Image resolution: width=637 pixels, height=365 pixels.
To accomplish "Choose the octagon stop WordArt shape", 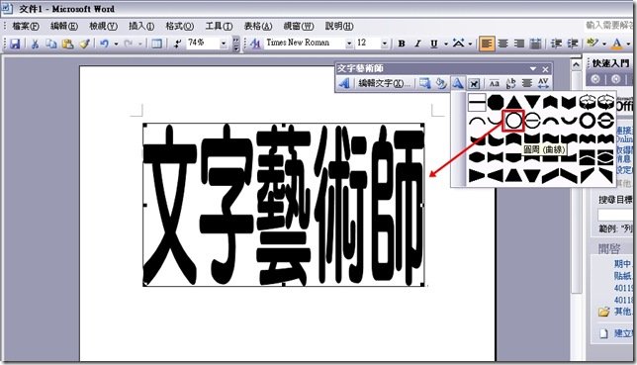I will [496, 102].
